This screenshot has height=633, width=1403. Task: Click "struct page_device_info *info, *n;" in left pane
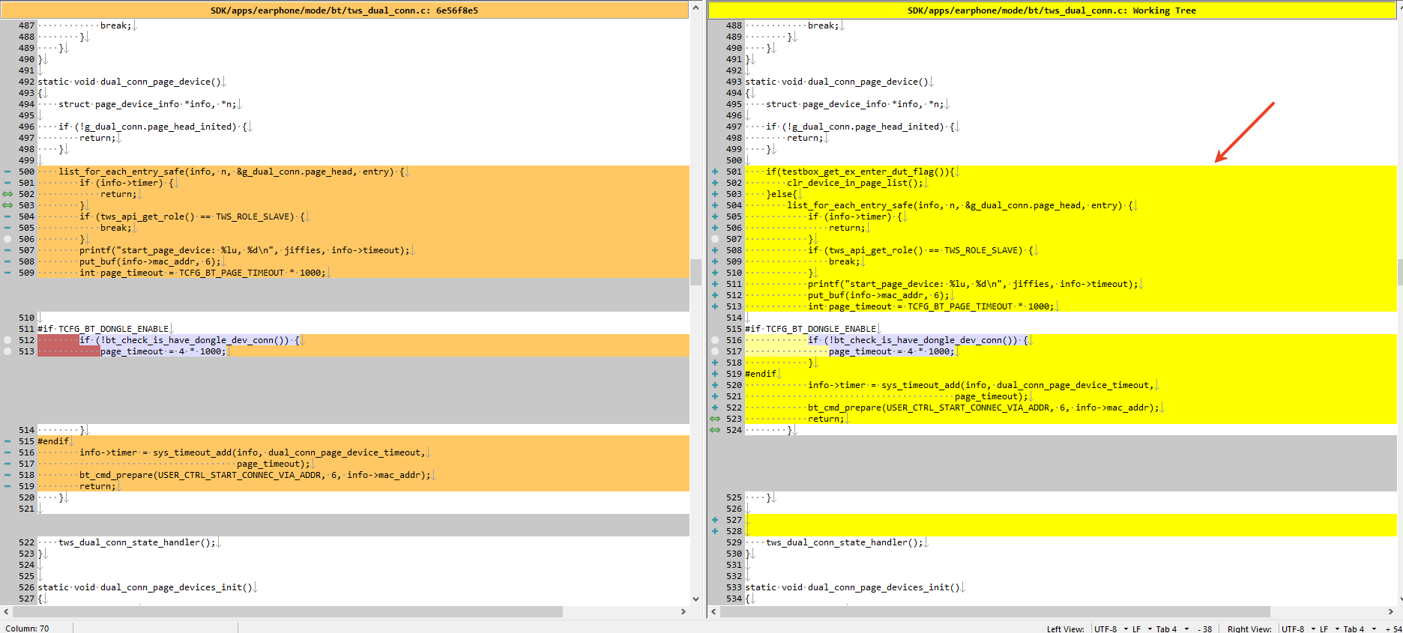tap(148, 104)
